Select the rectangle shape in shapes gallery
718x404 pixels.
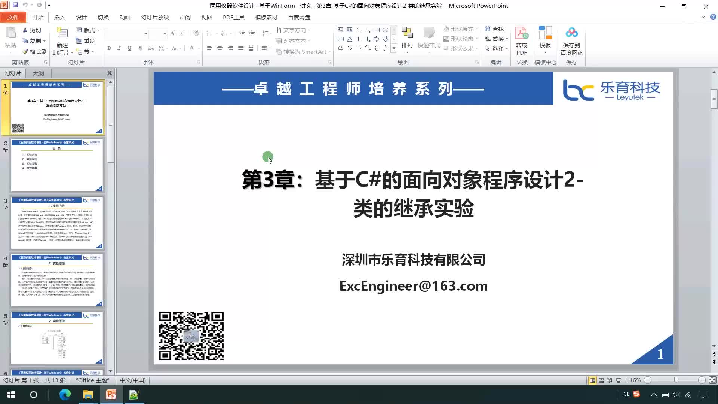376,30
